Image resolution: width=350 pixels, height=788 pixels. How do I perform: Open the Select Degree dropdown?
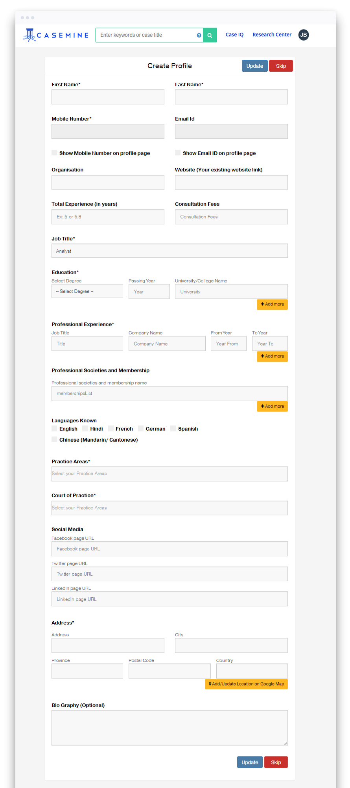87,292
